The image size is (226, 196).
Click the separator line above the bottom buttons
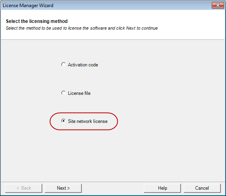click(x=113, y=182)
